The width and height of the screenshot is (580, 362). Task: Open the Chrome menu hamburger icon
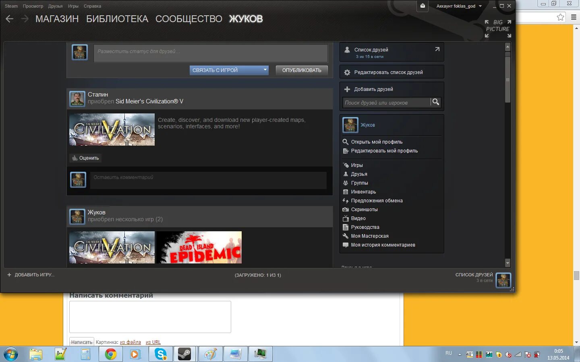click(x=574, y=17)
